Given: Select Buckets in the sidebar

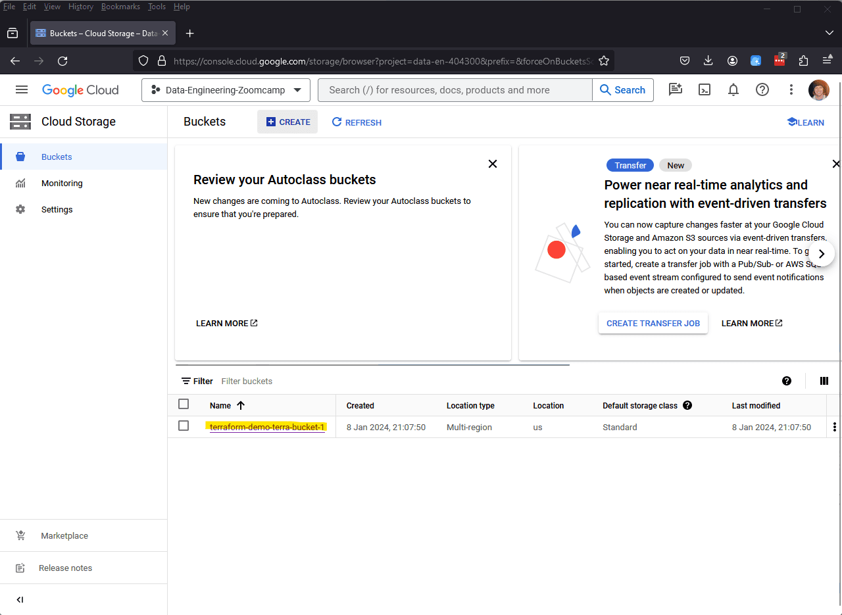Looking at the screenshot, I should tap(84, 157).
